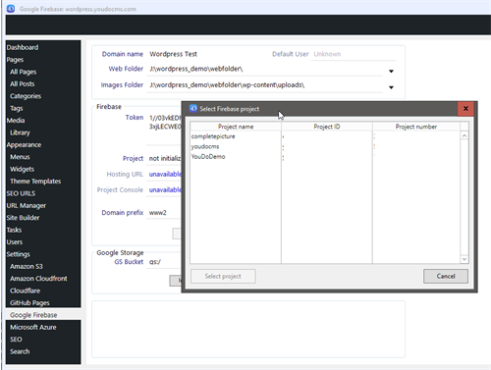This screenshot has height=370, width=491.
Task: Click the GS Bucket field
Action: tap(164, 262)
